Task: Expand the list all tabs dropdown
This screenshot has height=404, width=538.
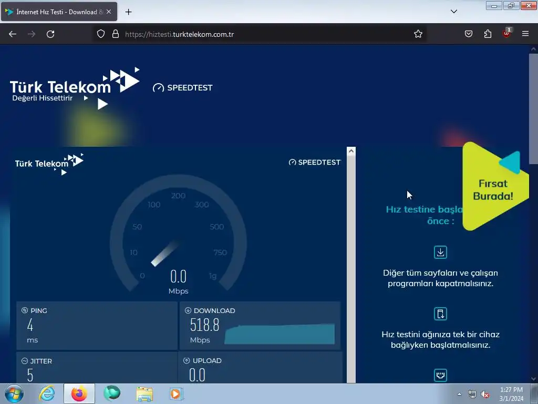Action: [453, 12]
